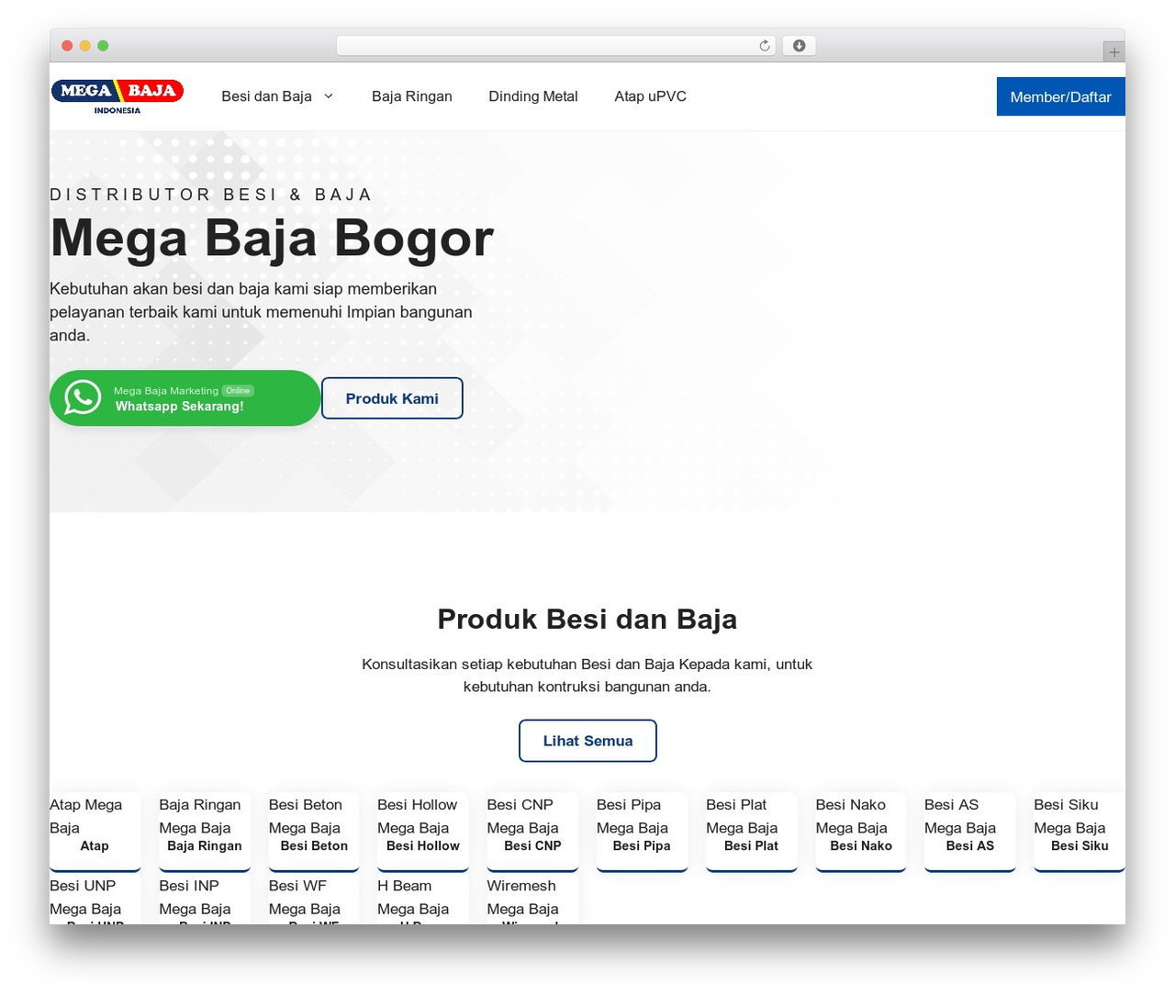Click the green maximize window button
1175x995 pixels.
point(103,46)
